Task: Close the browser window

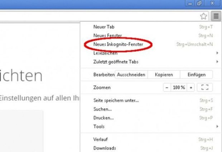Action: click(x=212, y=3)
